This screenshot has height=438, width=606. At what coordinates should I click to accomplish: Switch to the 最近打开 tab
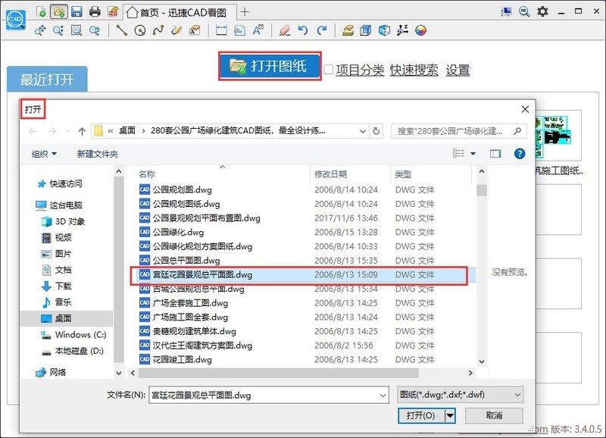tap(47, 80)
